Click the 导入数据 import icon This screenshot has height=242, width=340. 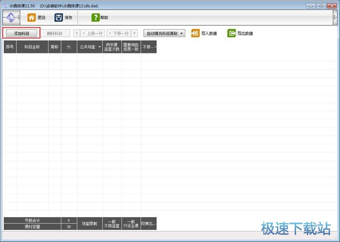click(195, 34)
